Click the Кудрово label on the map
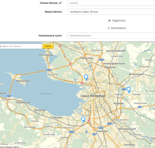Viewport: 155px width, 148px height. [119, 103]
